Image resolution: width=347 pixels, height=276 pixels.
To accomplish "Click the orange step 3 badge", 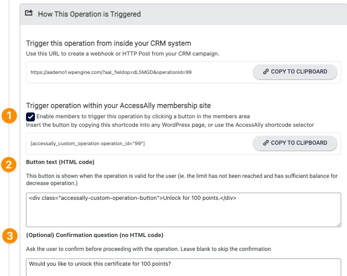I will tap(9, 236).
